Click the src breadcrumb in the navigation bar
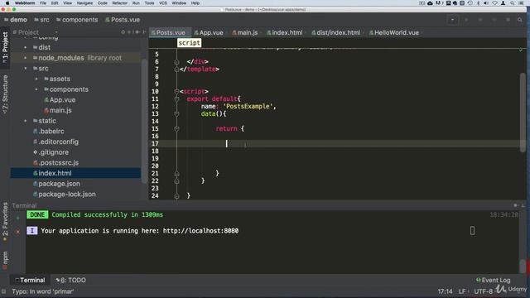Viewport: 530px width, 298px height. tap(41, 20)
